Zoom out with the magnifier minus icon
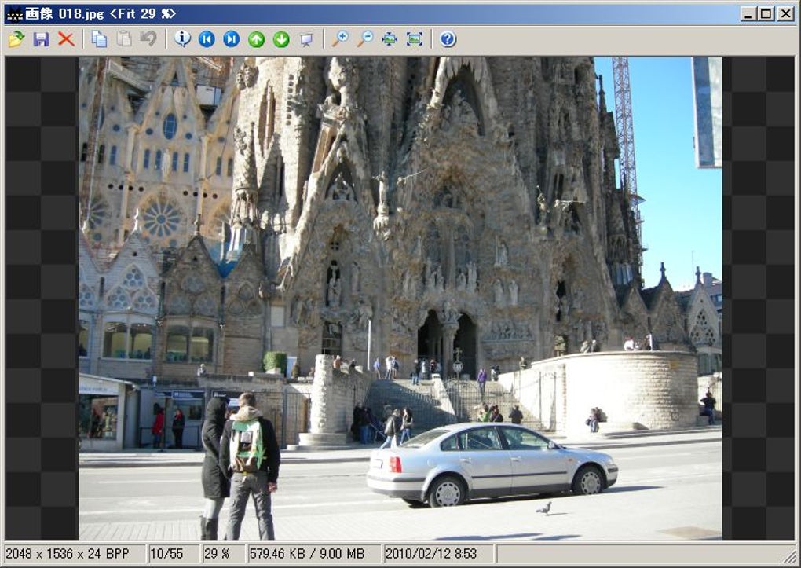 [x=364, y=38]
